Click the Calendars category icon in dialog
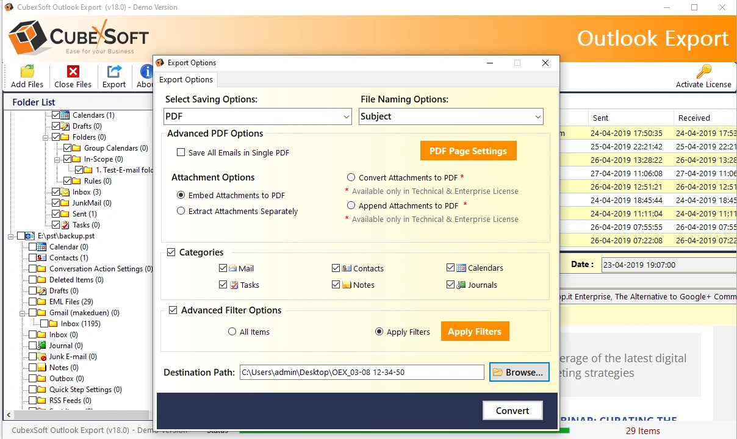This screenshot has height=439, width=737. point(461,268)
